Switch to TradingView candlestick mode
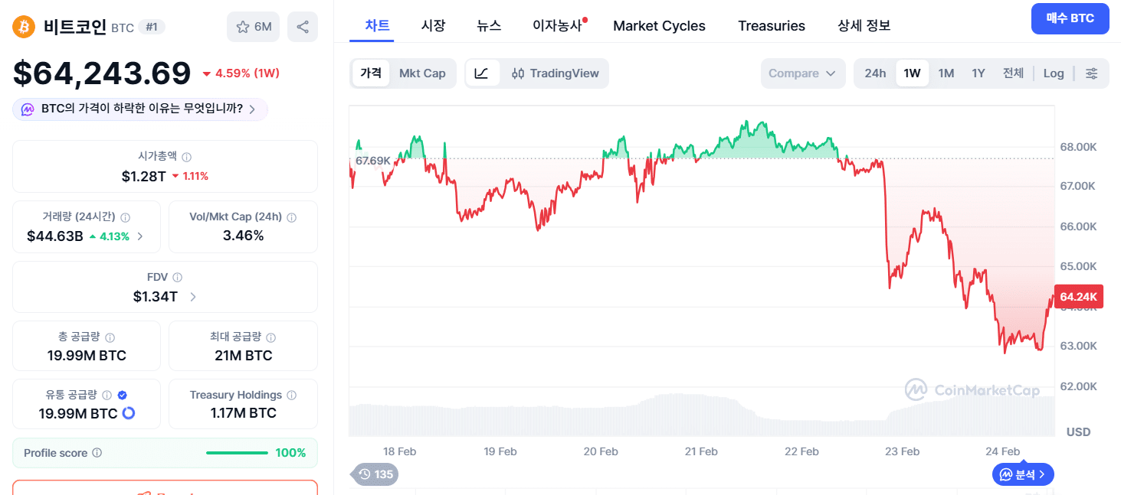Image resolution: width=1121 pixels, height=495 pixels. pyautogui.click(x=556, y=73)
